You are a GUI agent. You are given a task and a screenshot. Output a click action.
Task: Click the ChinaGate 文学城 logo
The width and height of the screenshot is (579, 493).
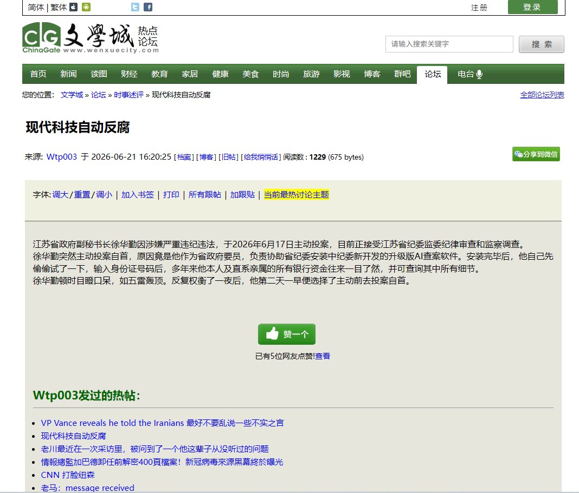pos(91,38)
